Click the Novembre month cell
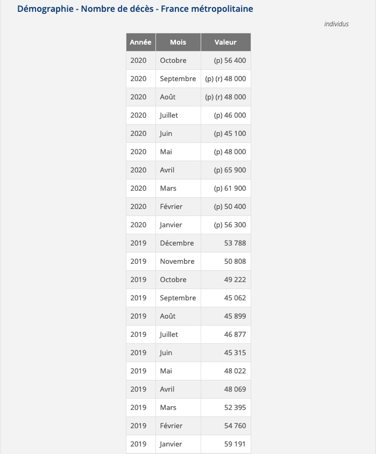Image resolution: width=376 pixels, height=454 pixels. (x=177, y=262)
